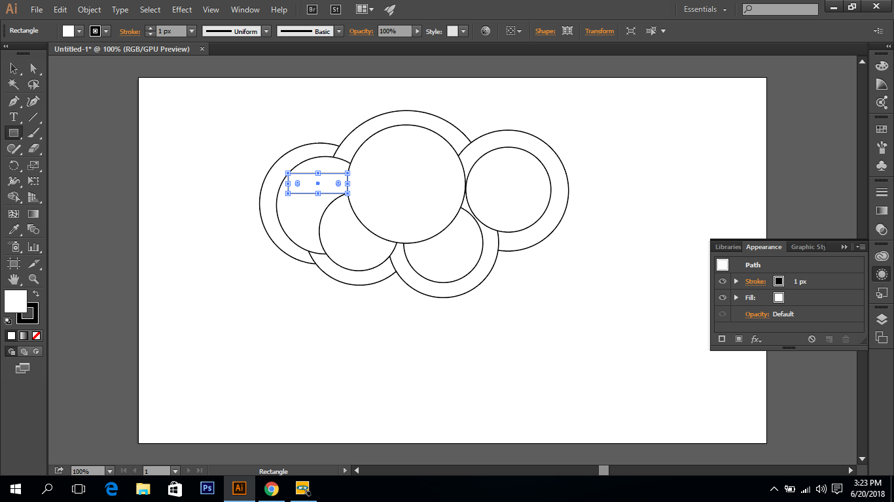
Task: Open the Transform panel from control bar
Action: click(599, 31)
